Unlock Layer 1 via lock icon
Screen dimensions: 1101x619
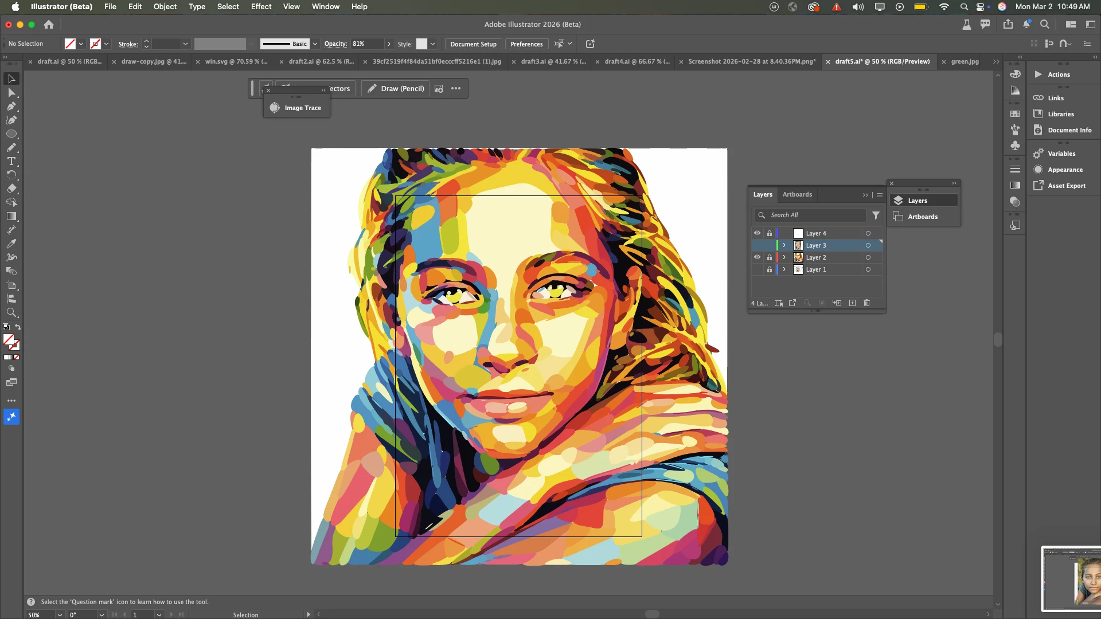[x=770, y=269]
